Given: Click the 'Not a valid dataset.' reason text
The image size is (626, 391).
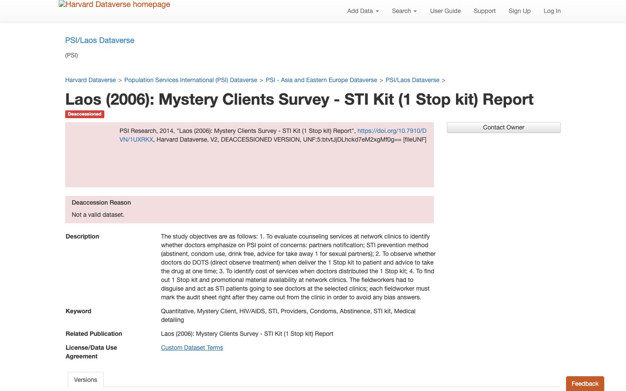Looking at the screenshot, I should pyautogui.click(x=98, y=215).
